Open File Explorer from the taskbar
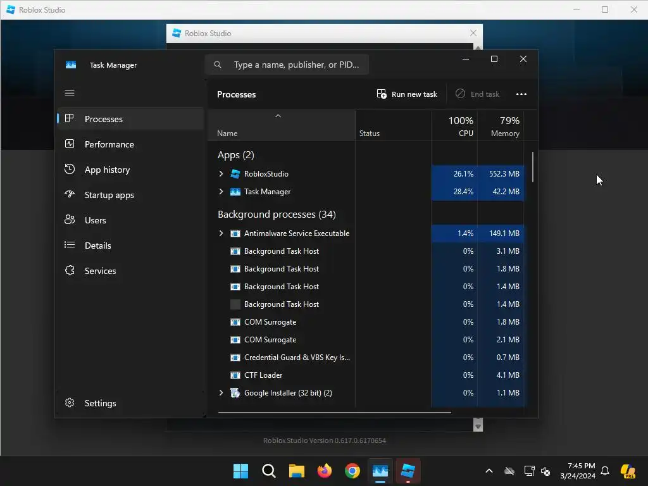This screenshot has height=486, width=648. click(296, 471)
